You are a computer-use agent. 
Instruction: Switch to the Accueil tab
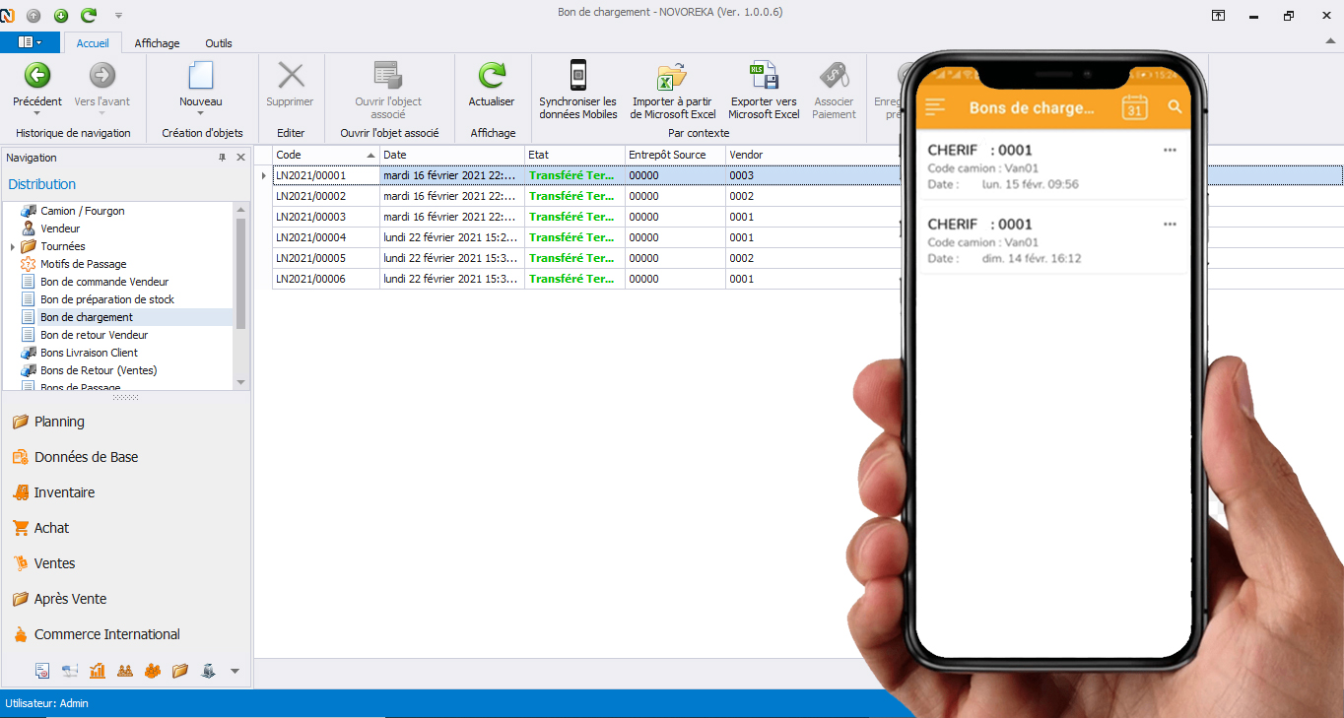tap(93, 43)
